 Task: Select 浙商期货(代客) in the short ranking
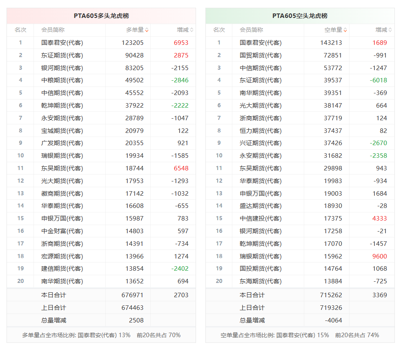coord(261,118)
